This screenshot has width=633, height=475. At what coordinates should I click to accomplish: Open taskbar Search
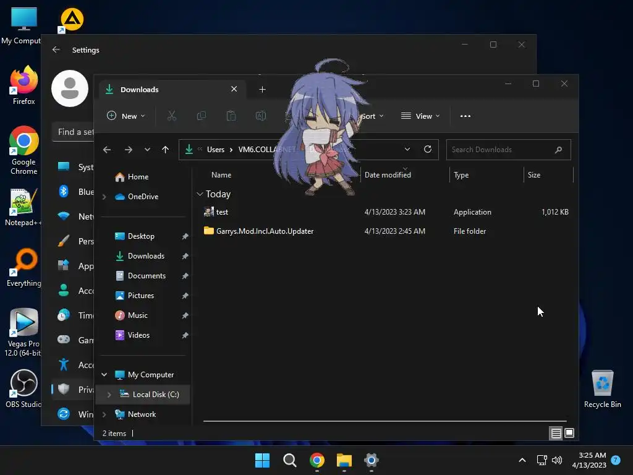click(290, 460)
